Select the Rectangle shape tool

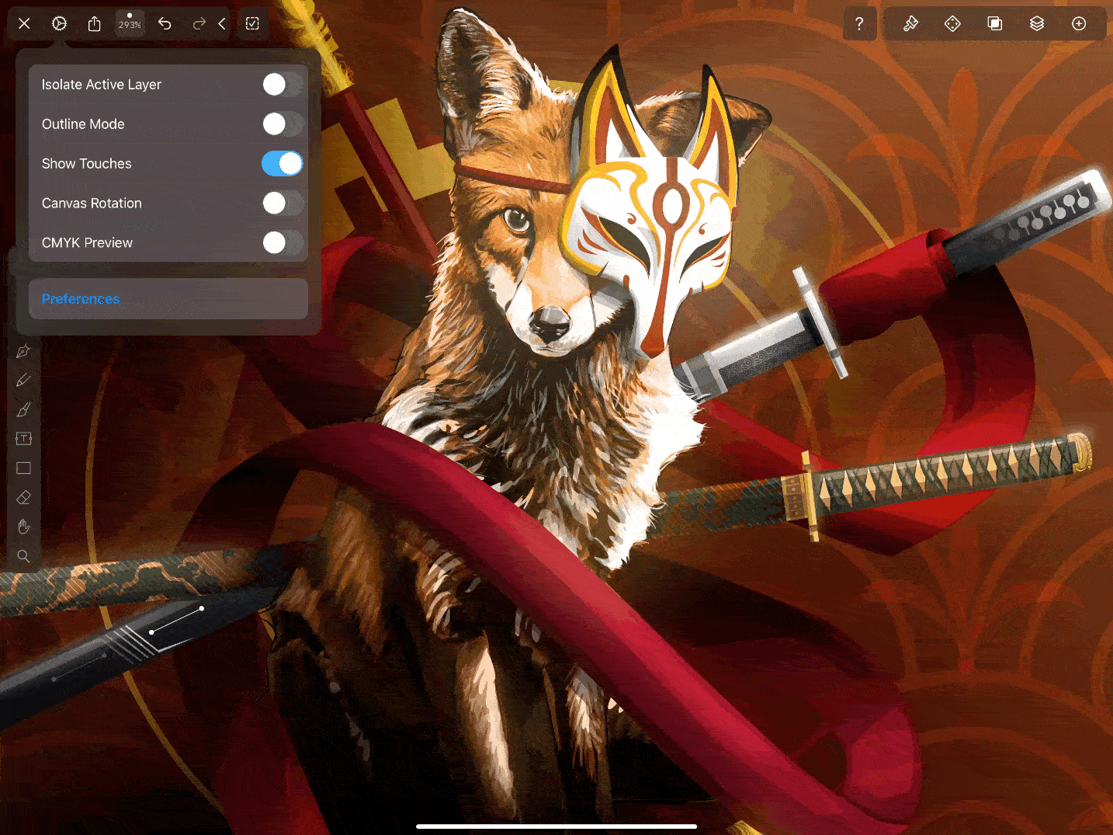(23, 468)
